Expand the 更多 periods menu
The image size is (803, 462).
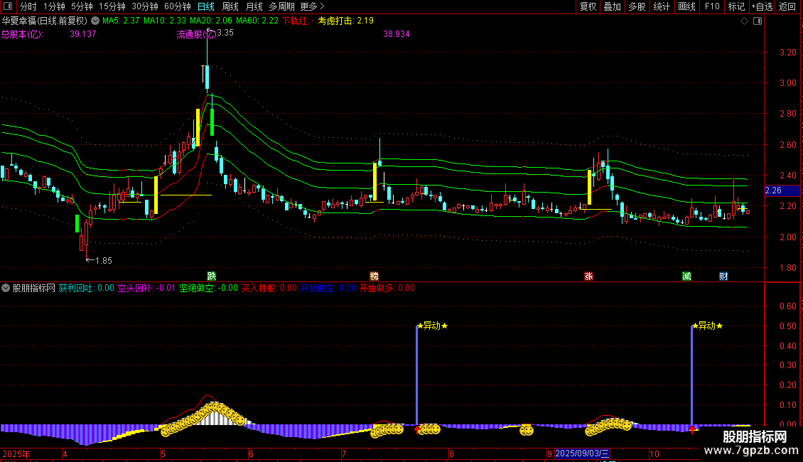pyautogui.click(x=312, y=6)
